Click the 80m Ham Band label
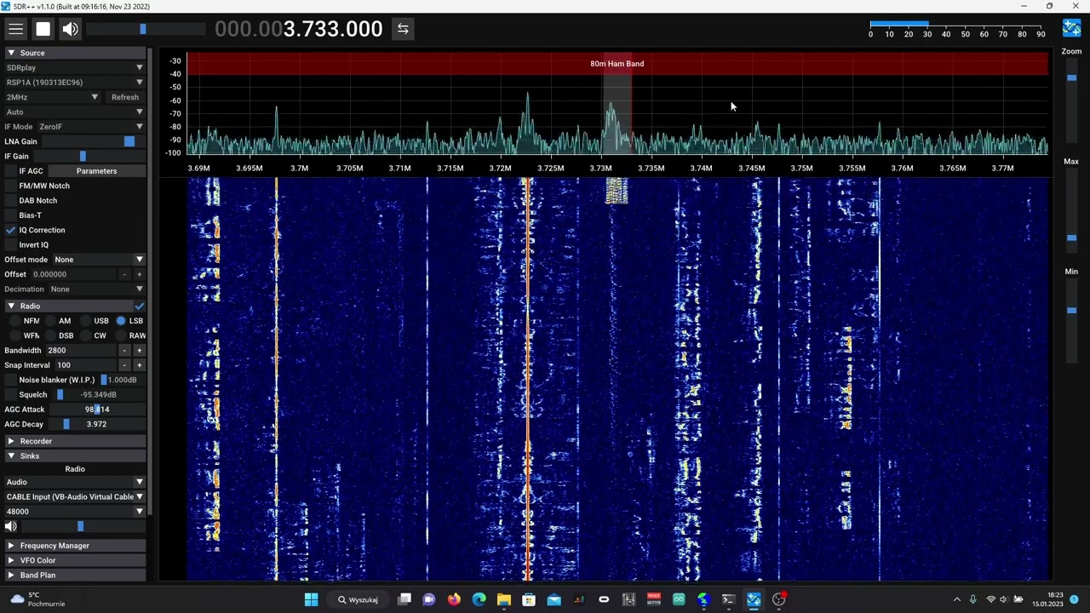This screenshot has height=613, width=1090. (x=617, y=64)
